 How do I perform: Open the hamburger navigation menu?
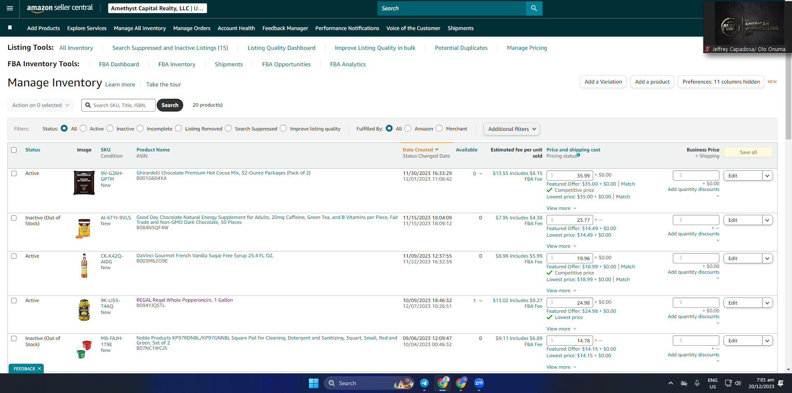pyautogui.click(x=10, y=8)
